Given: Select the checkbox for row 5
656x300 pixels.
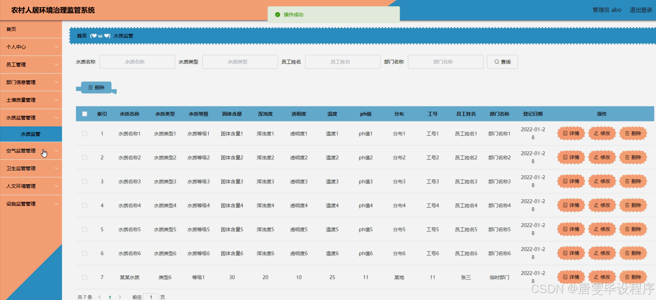Looking at the screenshot, I should pyautogui.click(x=84, y=229).
